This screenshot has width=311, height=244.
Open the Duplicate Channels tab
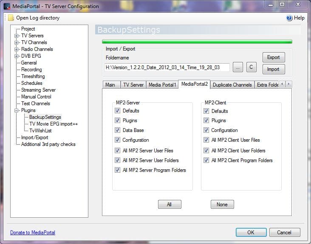pyautogui.click(x=232, y=85)
